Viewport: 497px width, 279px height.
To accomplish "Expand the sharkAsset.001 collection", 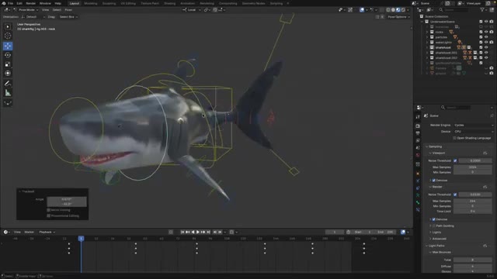I will (427, 53).
